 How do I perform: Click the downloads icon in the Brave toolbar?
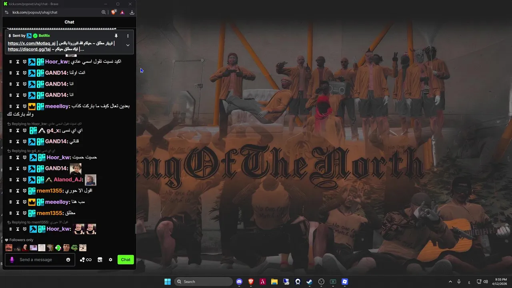coord(132,12)
